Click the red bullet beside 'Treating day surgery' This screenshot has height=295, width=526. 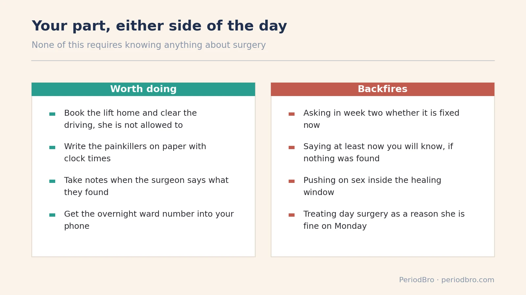pos(292,215)
